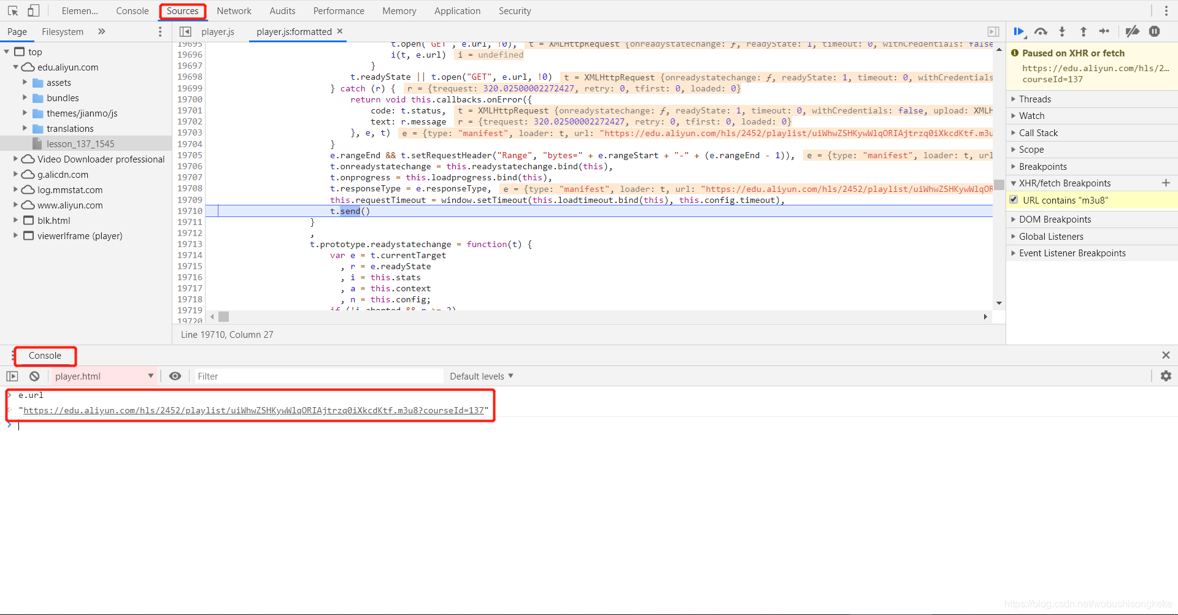This screenshot has height=615, width=1178.
Task: Open DevTools three-dot customize menu
Action: (x=1166, y=11)
